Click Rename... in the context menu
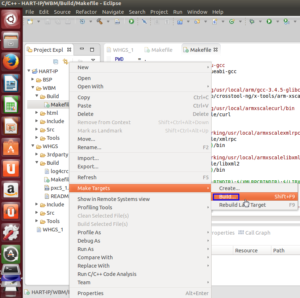Image resolution: width=300 pixels, height=298 pixels. pyautogui.click(x=141, y=147)
